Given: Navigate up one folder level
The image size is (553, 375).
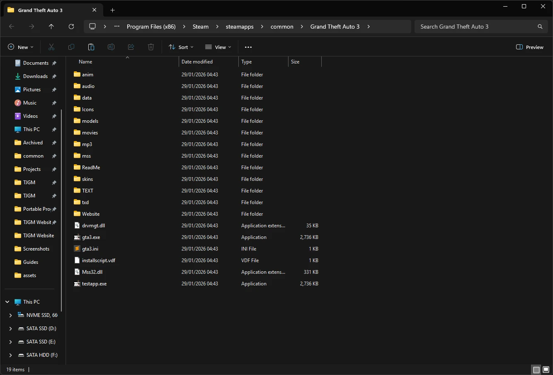Looking at the screenshot, I should point(51,26).
